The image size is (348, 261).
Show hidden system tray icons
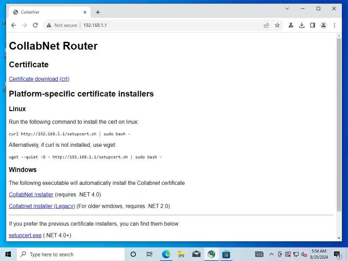[x=272, y=254]
